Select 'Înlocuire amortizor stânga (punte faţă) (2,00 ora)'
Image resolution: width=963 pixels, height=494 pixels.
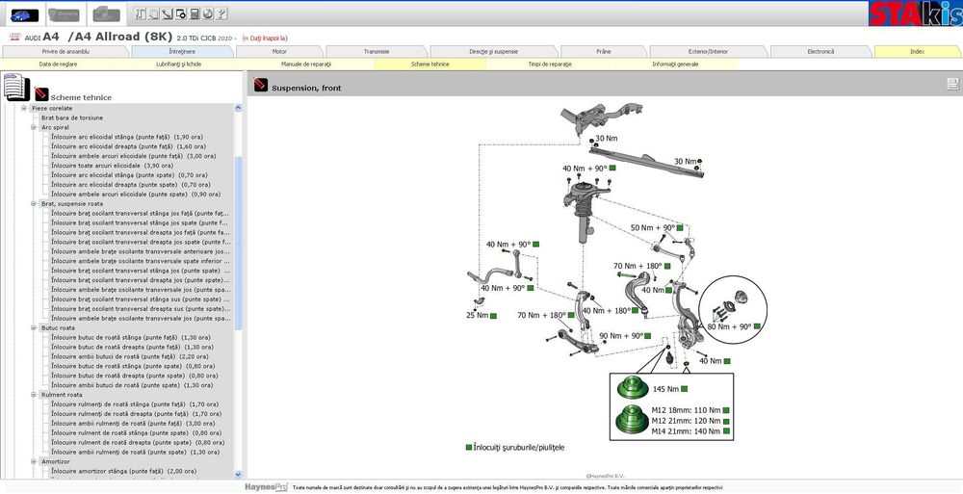tap(123, 471)
